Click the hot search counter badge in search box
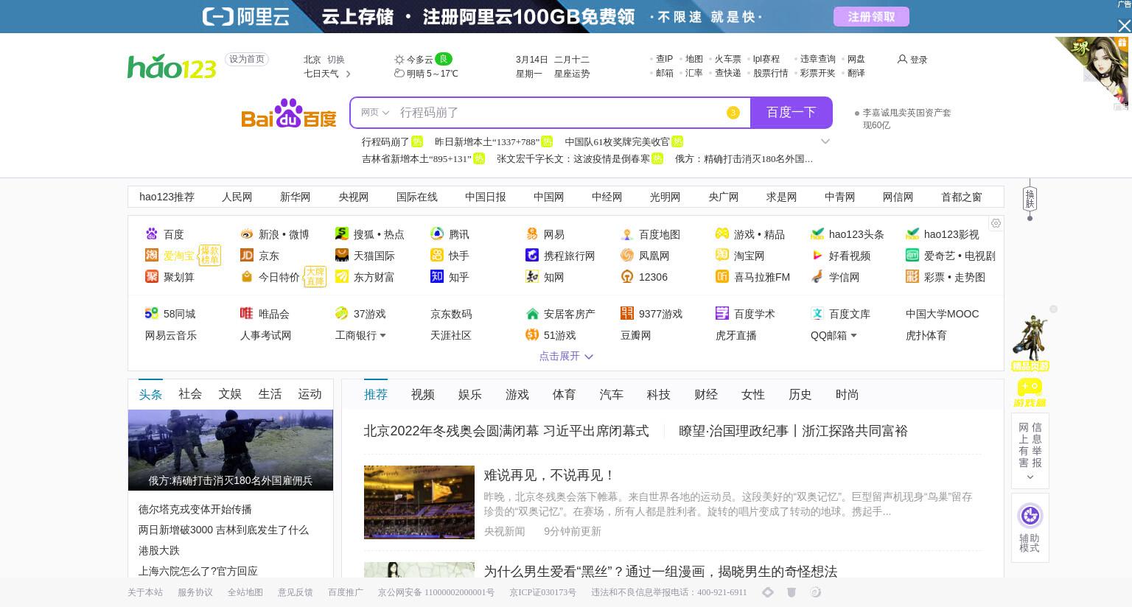The height and width of the screenshot is (607, 1132). tap(733, 113)
